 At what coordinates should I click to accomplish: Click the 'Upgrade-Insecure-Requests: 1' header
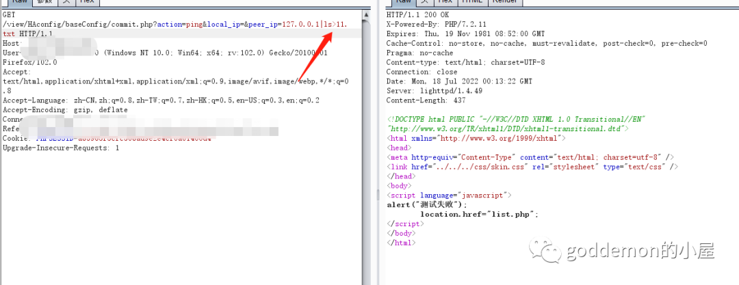(x=61, y=148)
